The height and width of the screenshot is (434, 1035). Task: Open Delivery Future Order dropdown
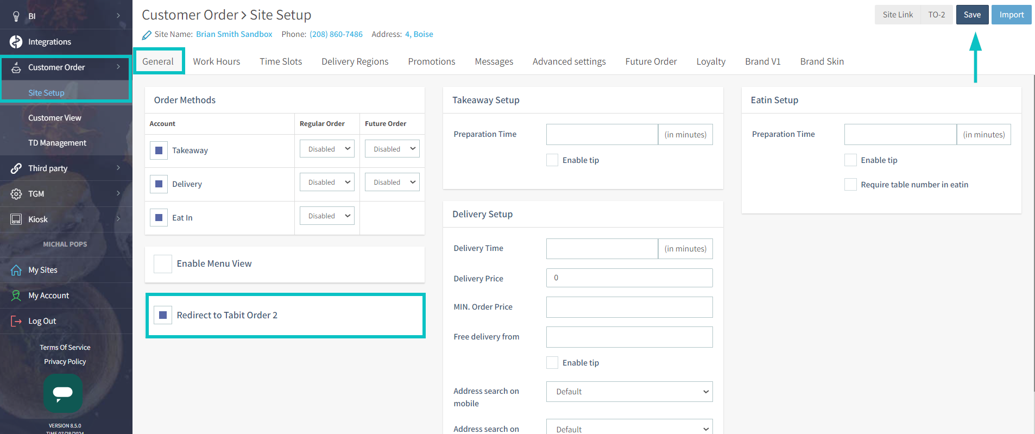tap(392, 182)
